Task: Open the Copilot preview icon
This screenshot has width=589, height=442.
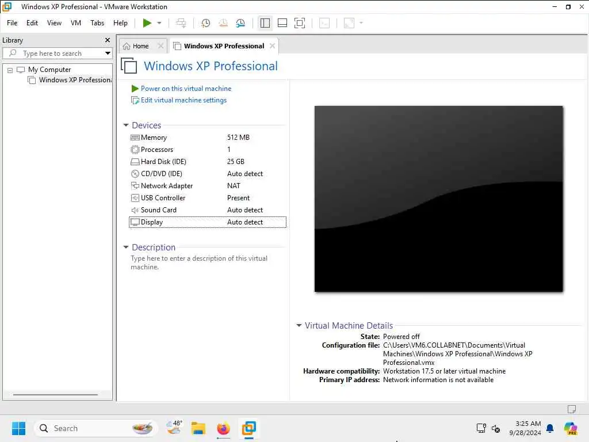Action: [571, 428]
